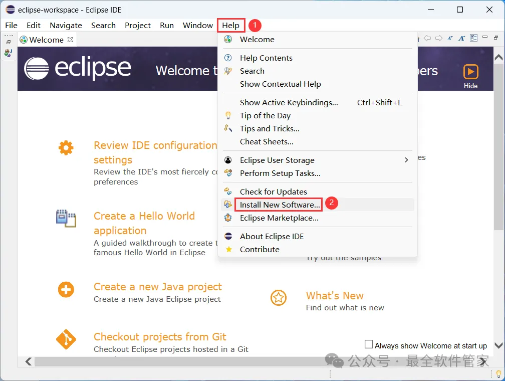Viewport: 505px width, 381px height.
Task: Click the Enlarge font size icon
Action: 462,39
